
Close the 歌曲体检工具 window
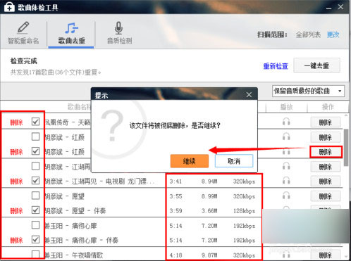(x=341, y=7)
